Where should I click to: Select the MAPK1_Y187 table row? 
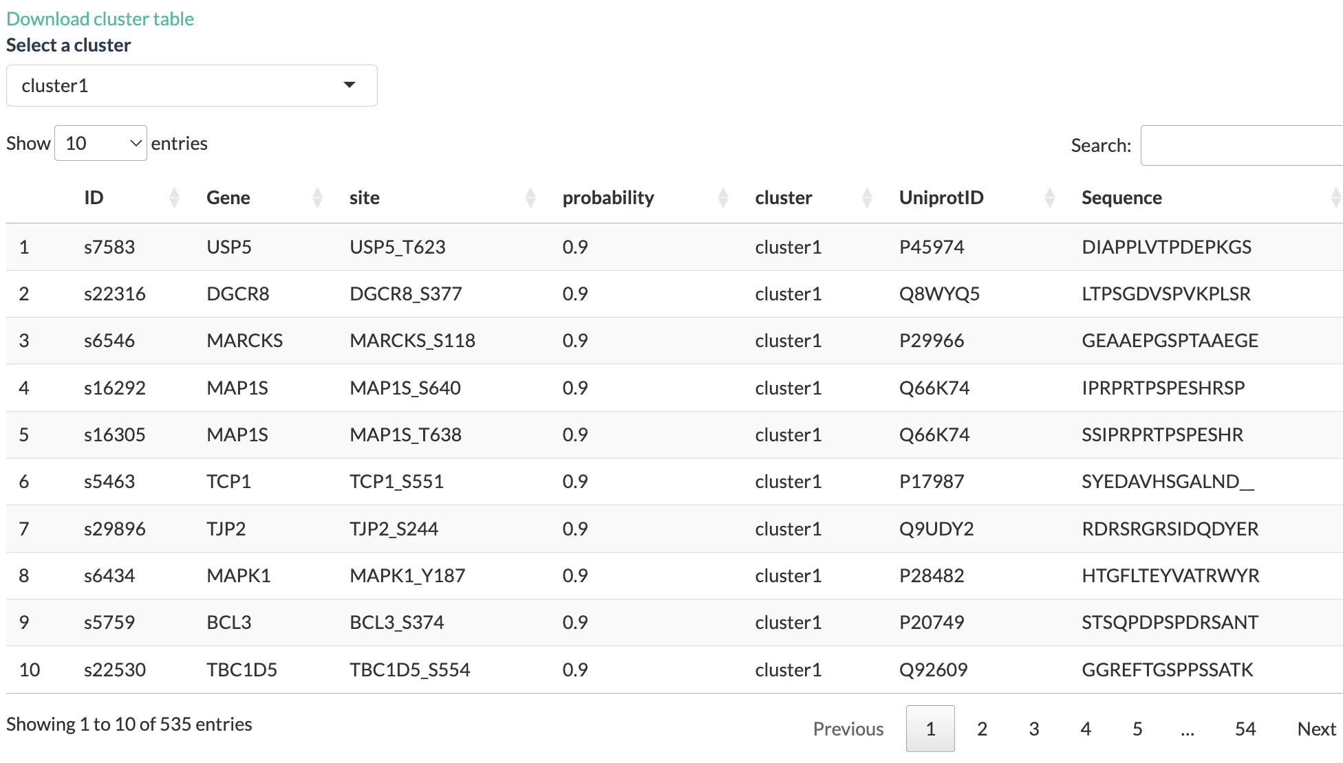click(x=674, y=575)
